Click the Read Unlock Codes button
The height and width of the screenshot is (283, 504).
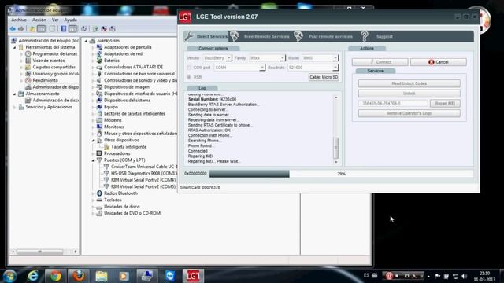click(409, 83)
